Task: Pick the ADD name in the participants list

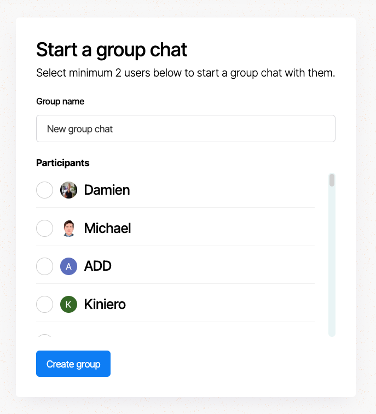Action: pyautogui.click(x=97, y=266)
